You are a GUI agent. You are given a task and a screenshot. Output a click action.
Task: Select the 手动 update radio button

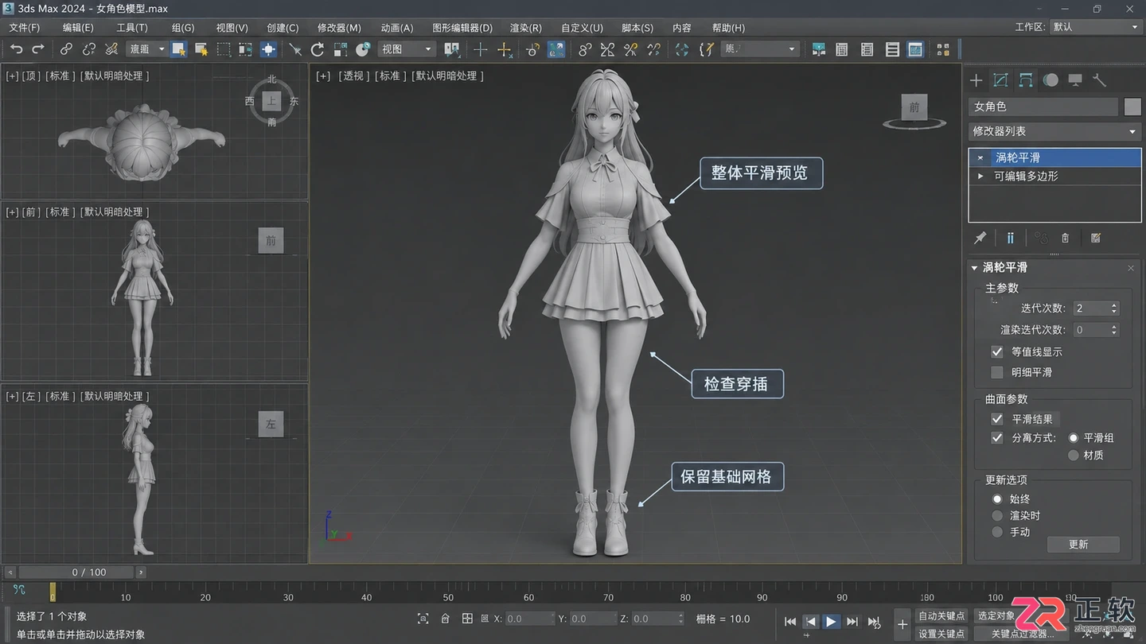tap(997, 532)
